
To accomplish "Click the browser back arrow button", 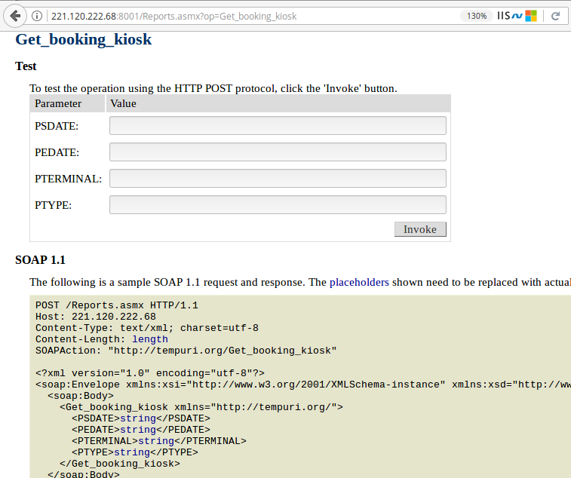I will click(x=15, y=16).
